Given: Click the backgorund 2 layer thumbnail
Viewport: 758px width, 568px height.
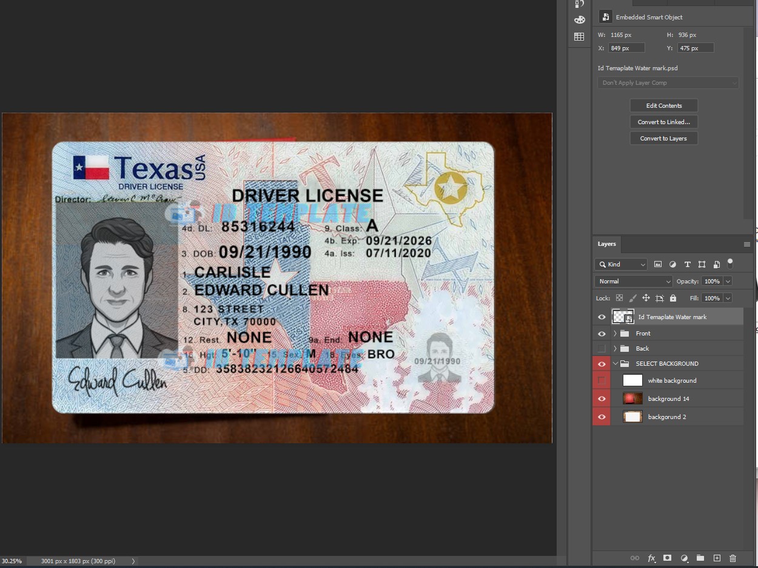Looking at the screenshot, I should click(632, 417).
